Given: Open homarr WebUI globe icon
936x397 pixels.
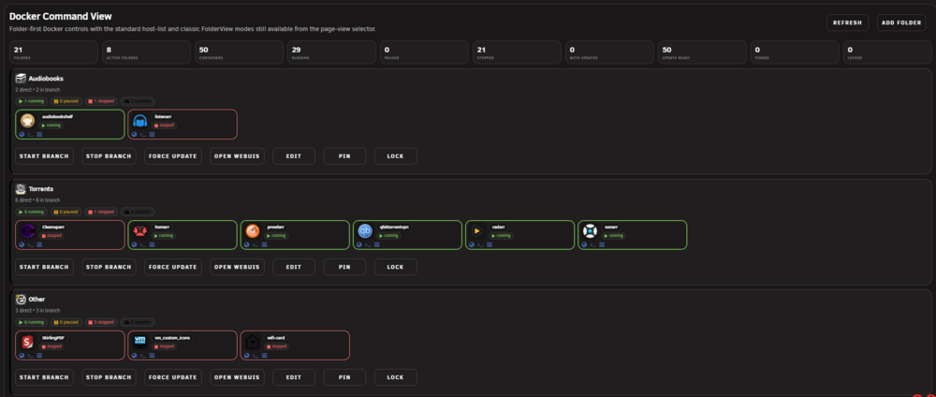Looking at the screenshot, I should click(134, 244).
